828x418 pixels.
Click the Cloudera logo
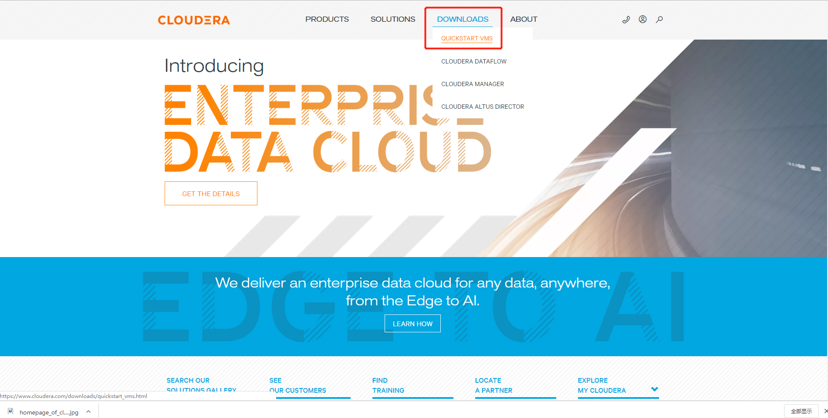point(194,20)
